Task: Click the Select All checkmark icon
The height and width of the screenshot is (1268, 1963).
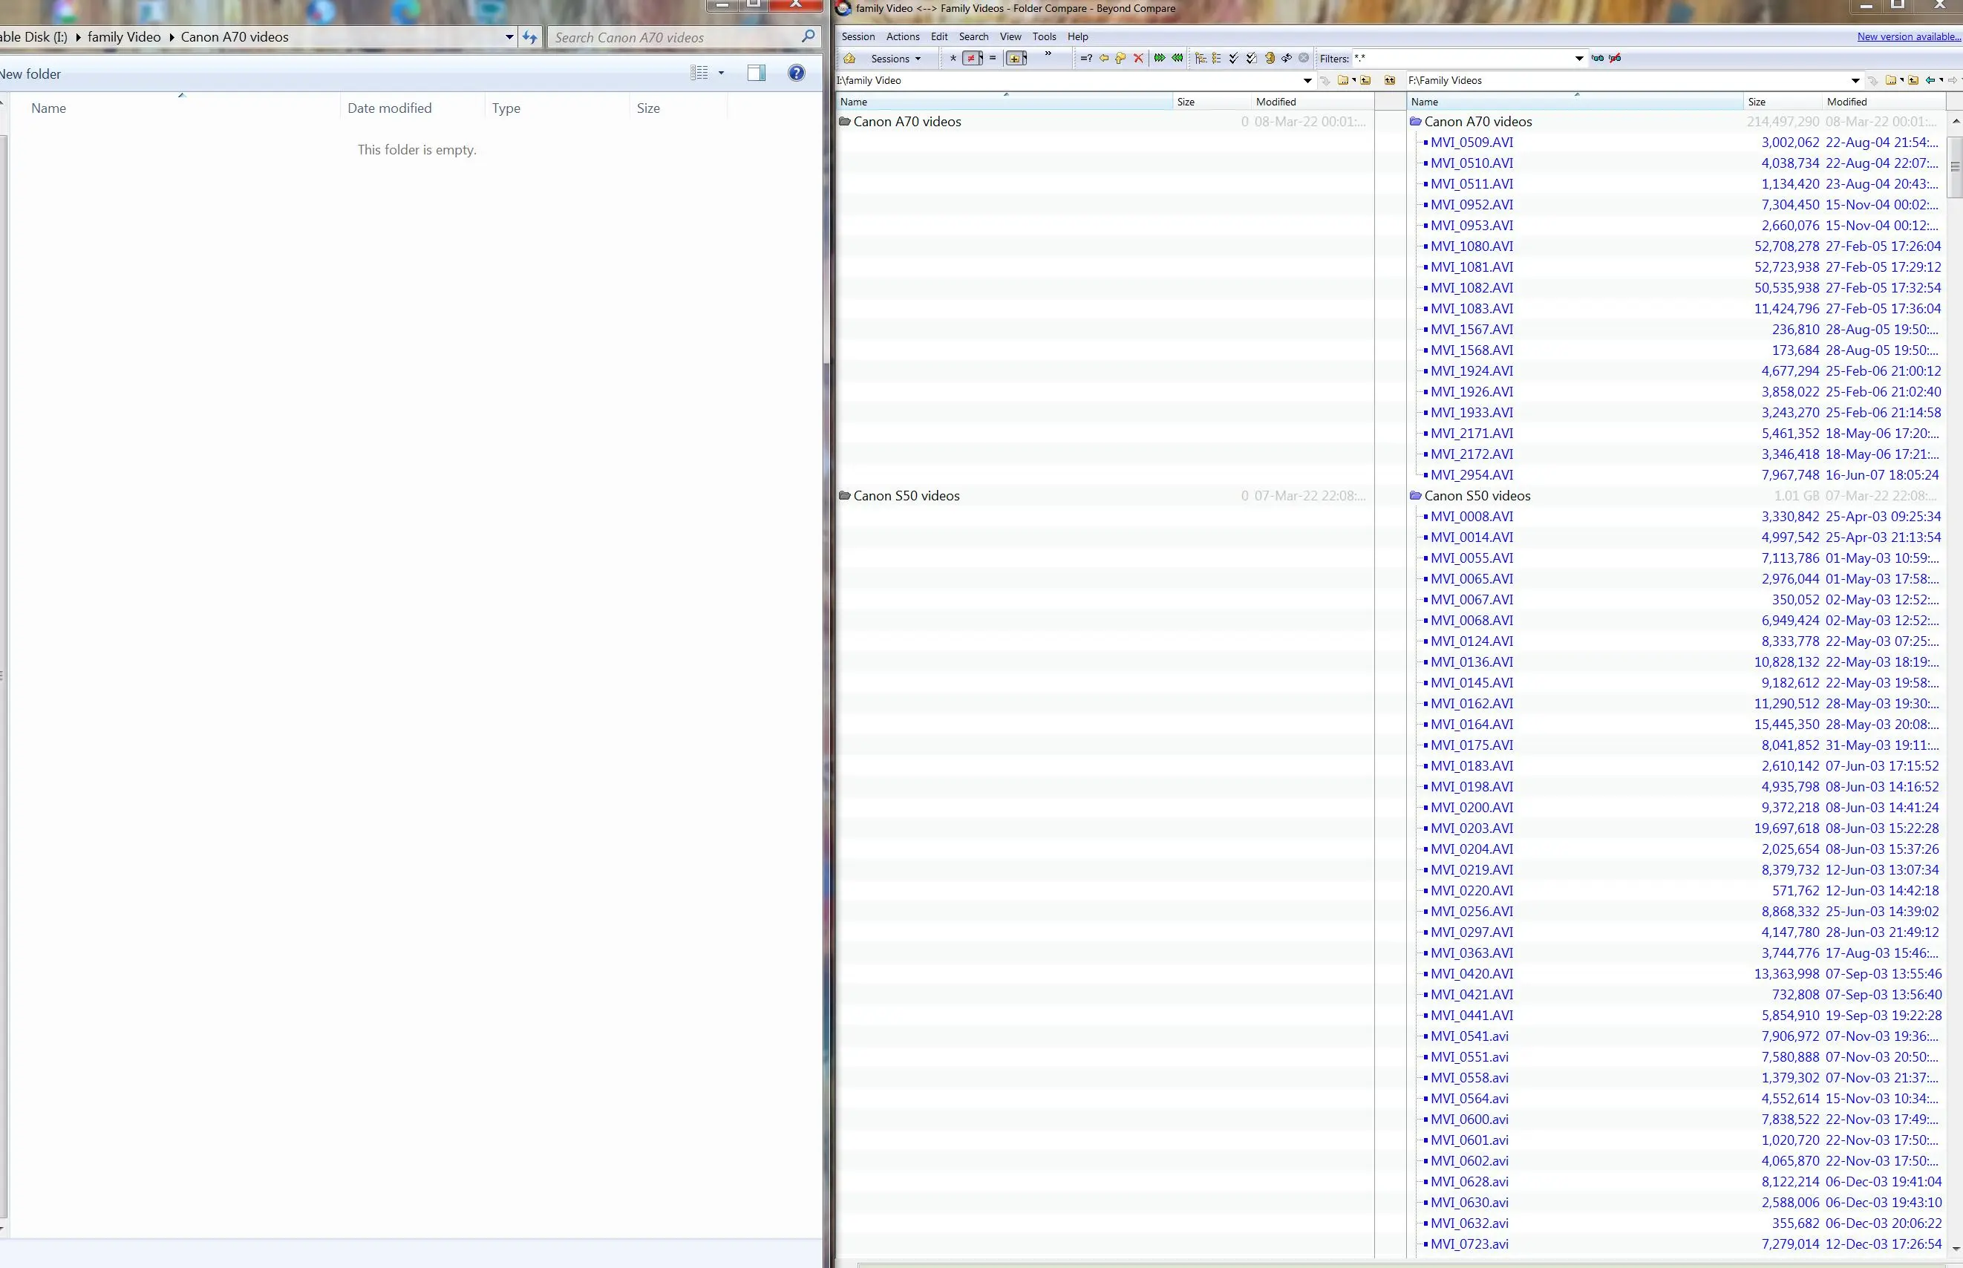Action: [1233, 58]
